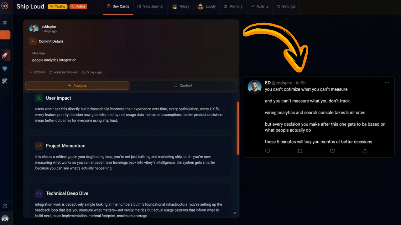
Task: Toggle to the Content view
Action: click(183, 85)
